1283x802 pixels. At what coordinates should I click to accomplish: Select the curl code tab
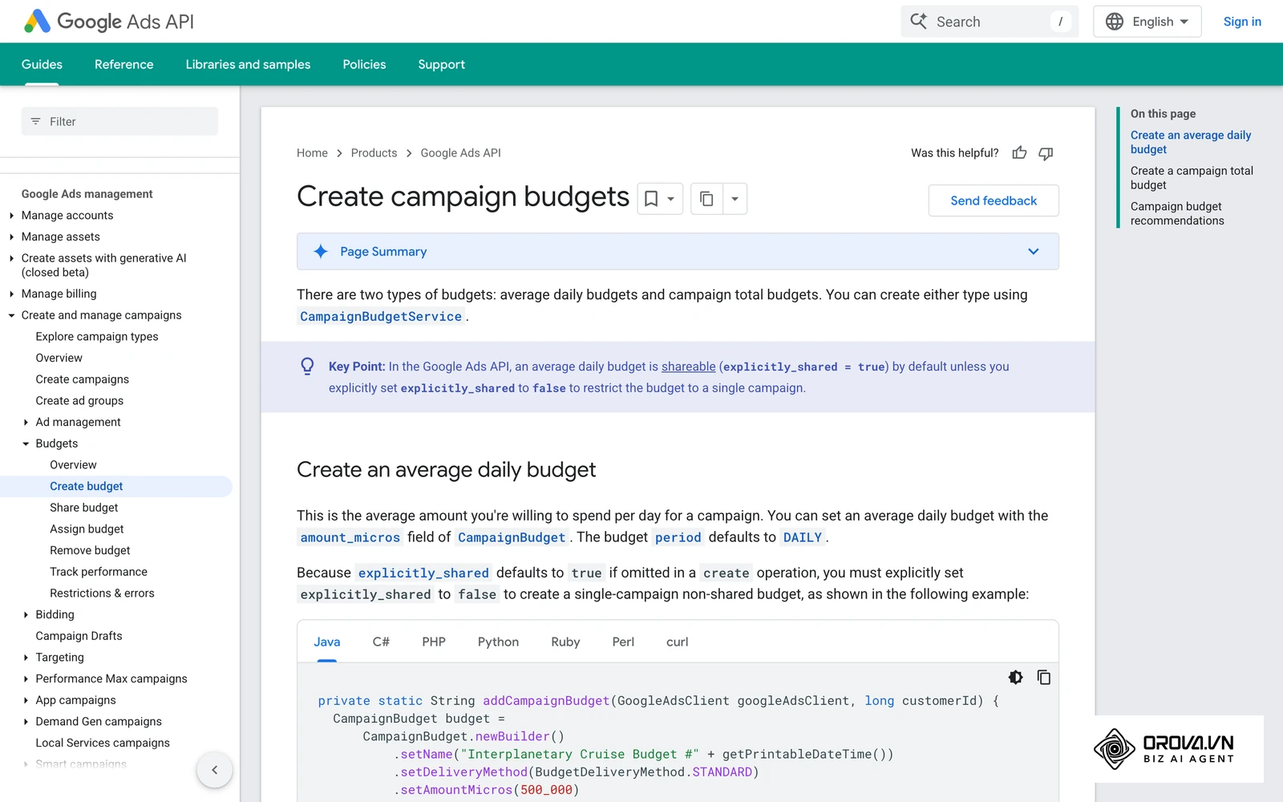(677, 642)
